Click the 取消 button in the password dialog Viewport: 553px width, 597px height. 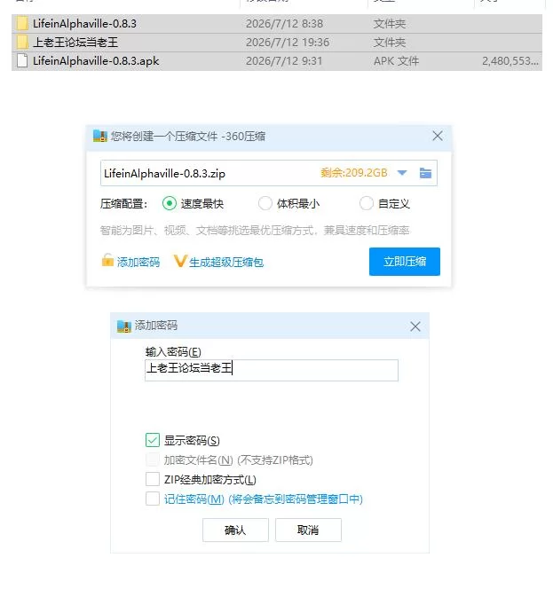(308, 530)
